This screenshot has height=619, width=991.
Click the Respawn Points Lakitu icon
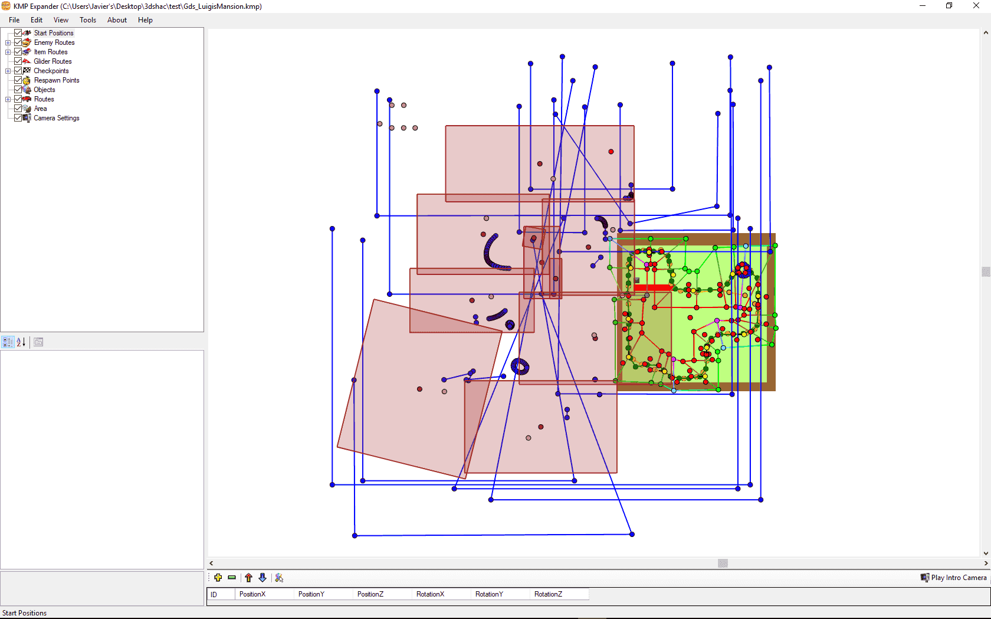pos(27,80)
